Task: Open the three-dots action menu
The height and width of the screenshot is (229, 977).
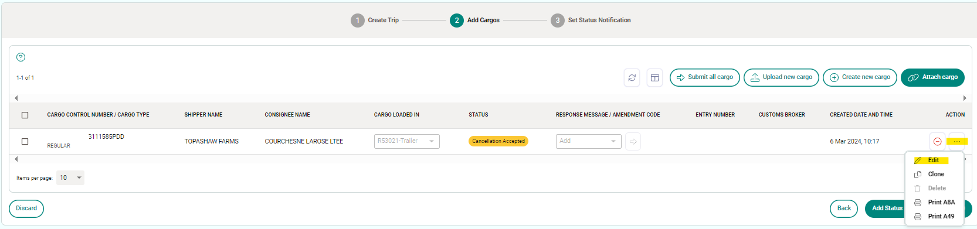Action: pyautogui.click(x=956, y=141)
